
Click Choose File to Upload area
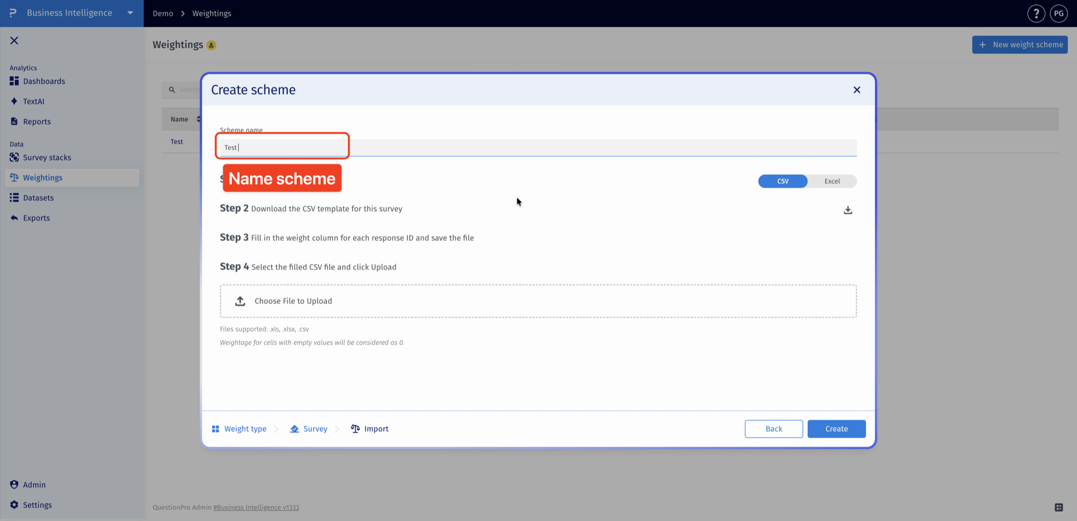click(538, 301)
